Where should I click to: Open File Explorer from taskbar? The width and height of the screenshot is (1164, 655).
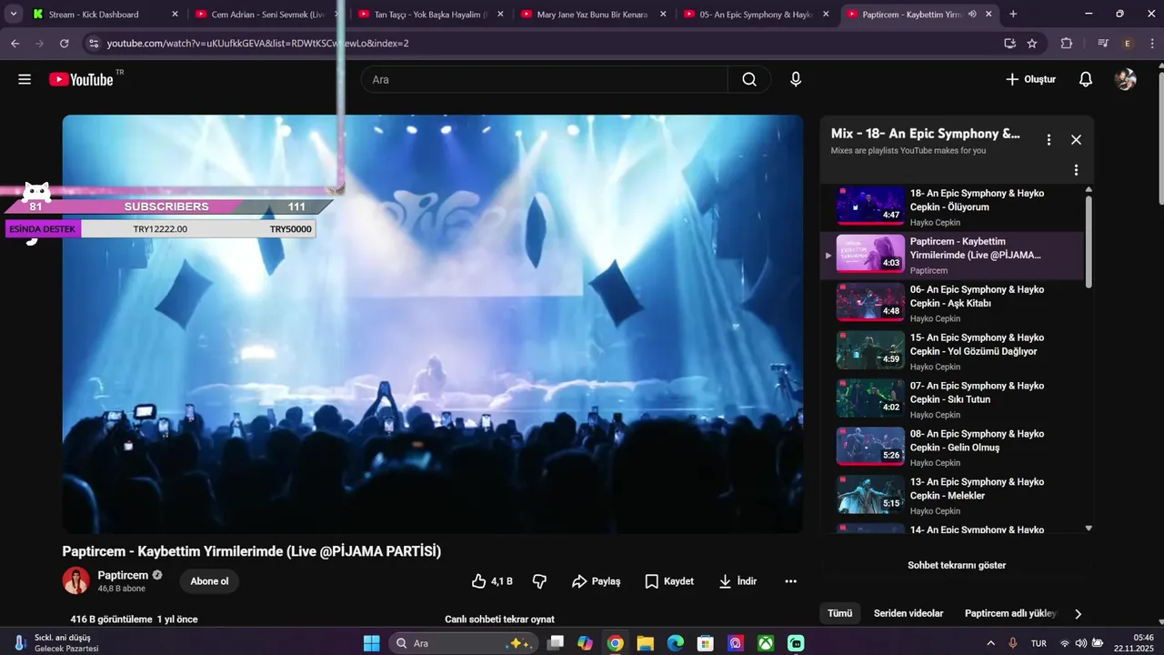tap(645, 643)
